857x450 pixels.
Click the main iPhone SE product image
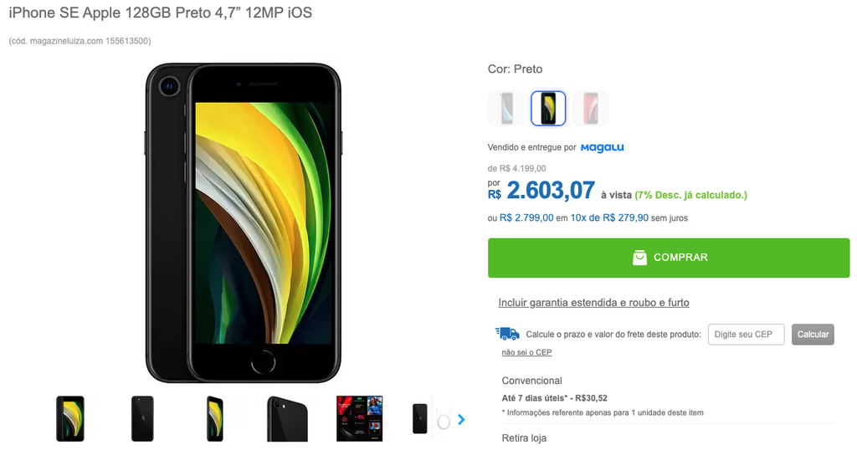pyautogui.click(x=244, y=222)
